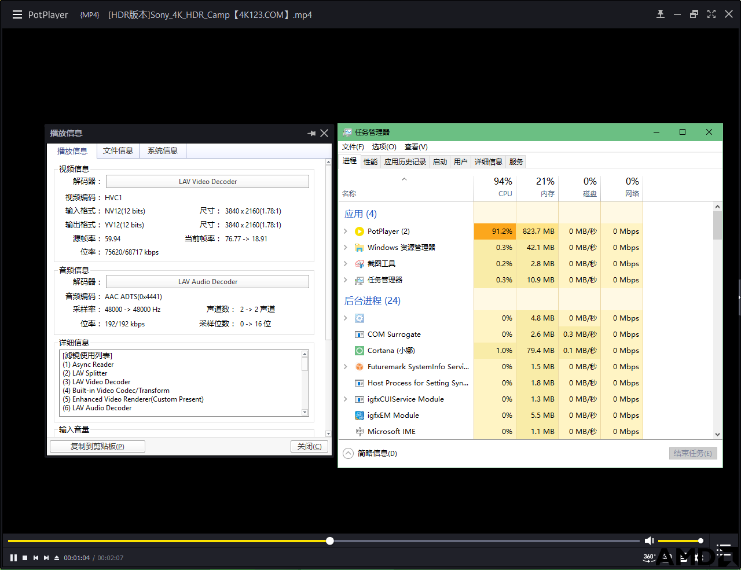Open the PotPlayer main menu hamburger icon
Viewport: 741px width, 570px height.
click(x=17, y=14)
